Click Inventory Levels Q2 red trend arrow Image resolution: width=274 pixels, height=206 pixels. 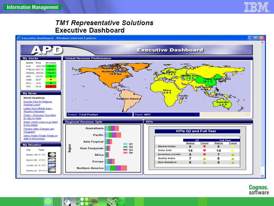tap(204, 154)
